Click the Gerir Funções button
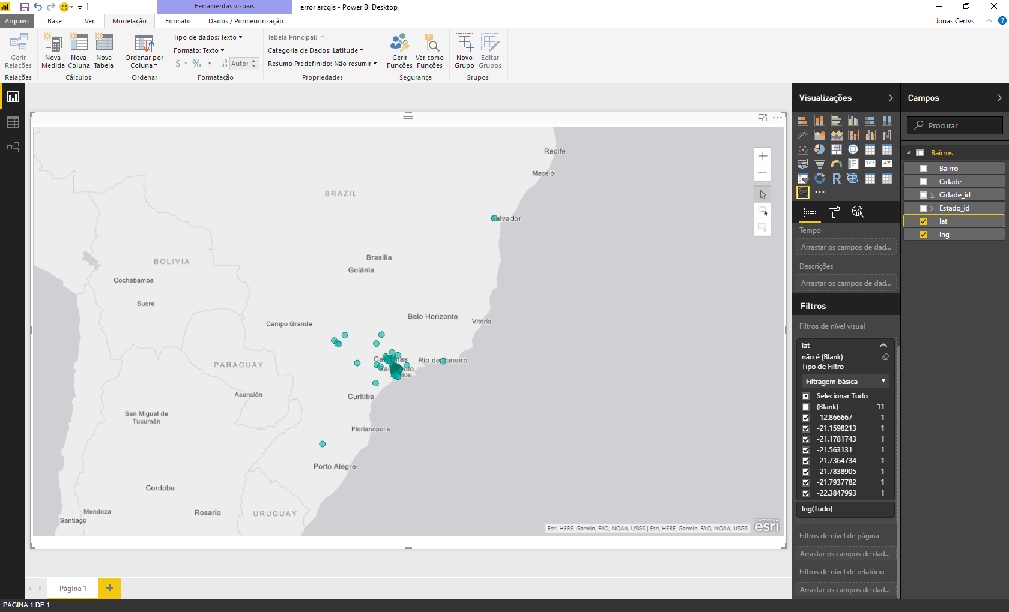 point(399,51)
